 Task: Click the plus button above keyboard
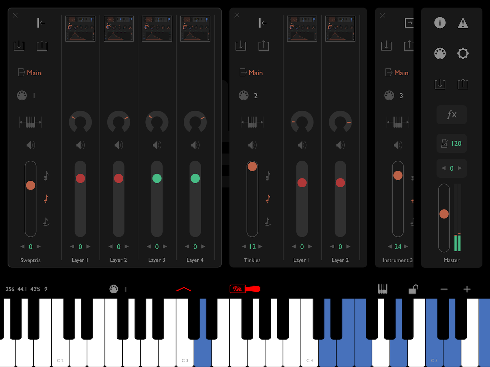(x=467, y=289)
